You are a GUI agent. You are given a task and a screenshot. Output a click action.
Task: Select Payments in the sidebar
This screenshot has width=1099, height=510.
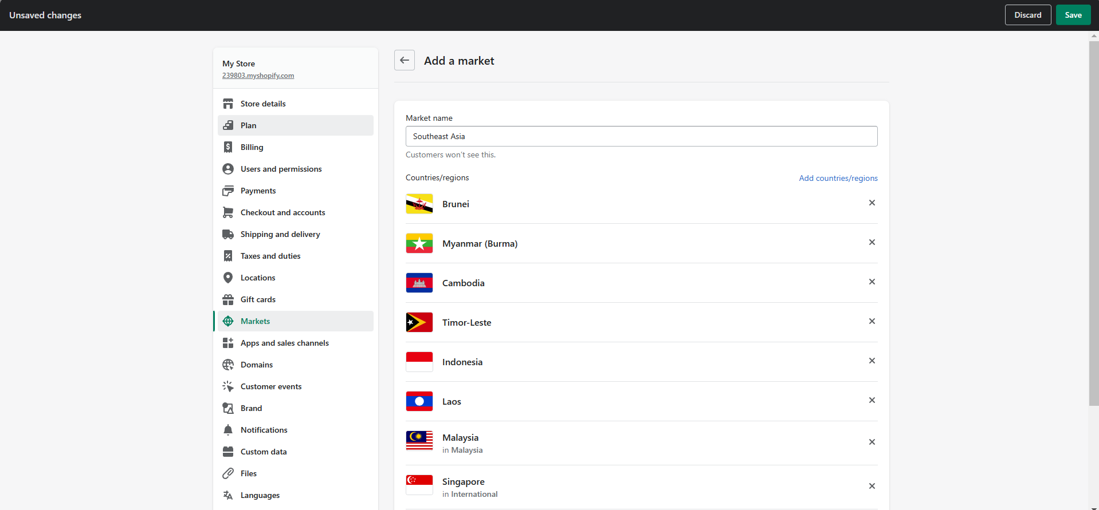(x=296, y=191)
